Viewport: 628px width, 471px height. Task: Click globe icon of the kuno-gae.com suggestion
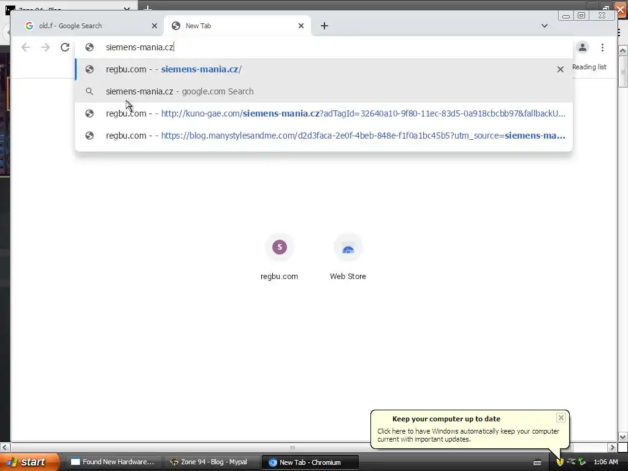point(90,113)
